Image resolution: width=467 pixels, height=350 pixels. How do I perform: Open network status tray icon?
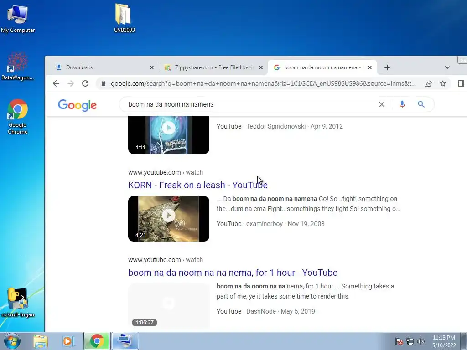point(410,341)
